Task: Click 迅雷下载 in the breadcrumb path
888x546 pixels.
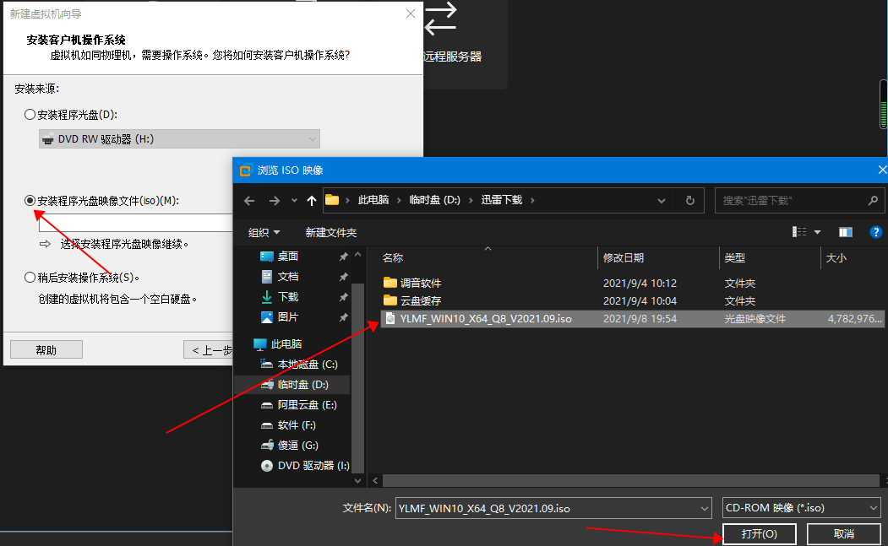Action: pyautogui.click(x=502, y=200)
